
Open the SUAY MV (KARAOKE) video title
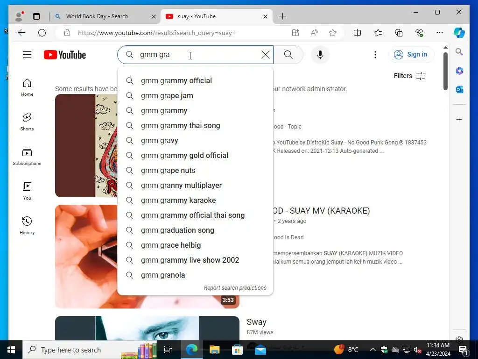(x=321, y=211)
